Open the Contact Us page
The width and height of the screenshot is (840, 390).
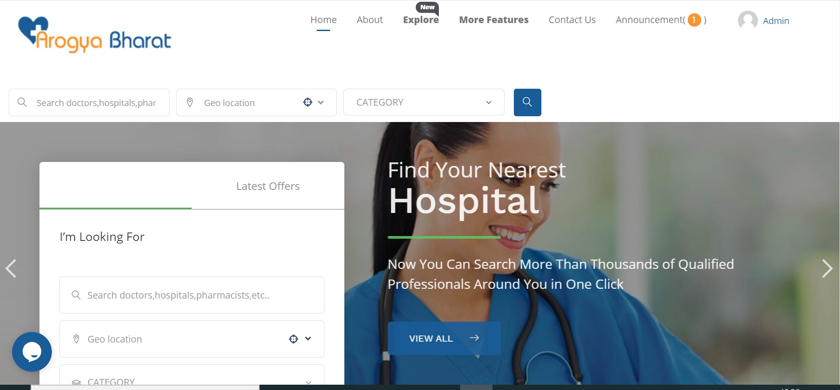click(572, 20)
